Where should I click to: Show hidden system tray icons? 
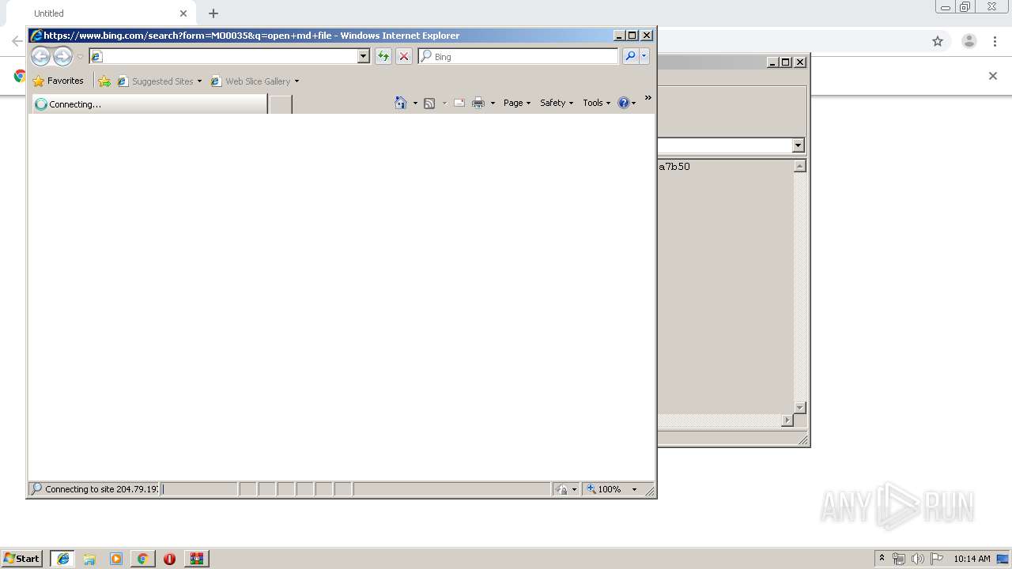pos(882,558)
